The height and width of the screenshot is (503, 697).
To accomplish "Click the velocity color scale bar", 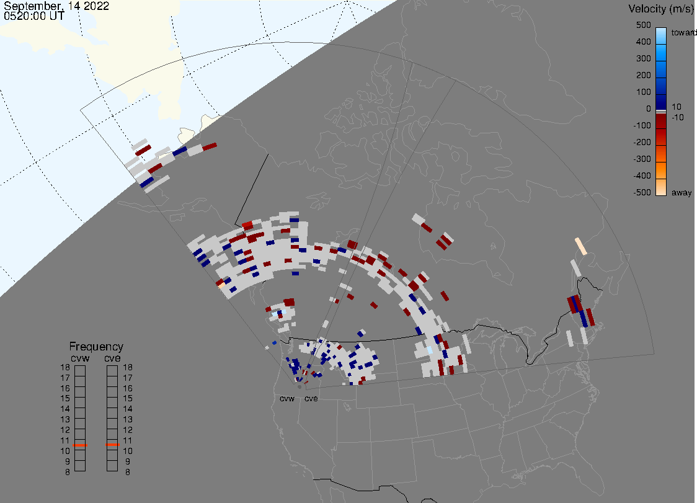I will (661, 112).
